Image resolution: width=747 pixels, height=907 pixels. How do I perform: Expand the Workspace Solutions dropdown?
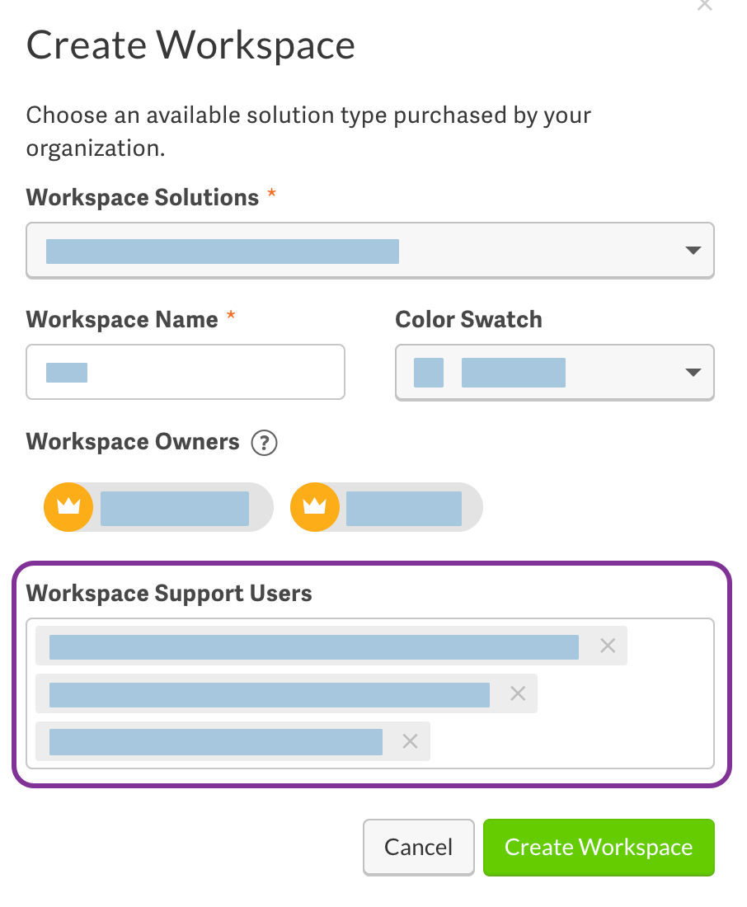693,250
